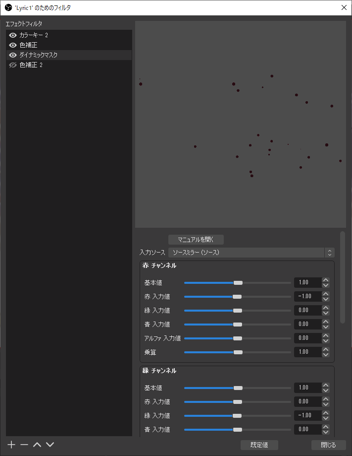Decrease red channel 乗算 with down stepper

(x=326, y=354)
